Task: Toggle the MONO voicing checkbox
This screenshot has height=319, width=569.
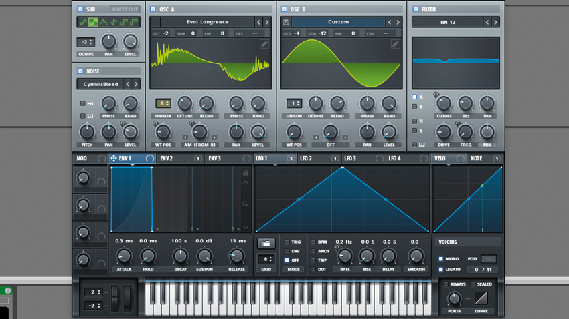Action: (x=441, y=258)
